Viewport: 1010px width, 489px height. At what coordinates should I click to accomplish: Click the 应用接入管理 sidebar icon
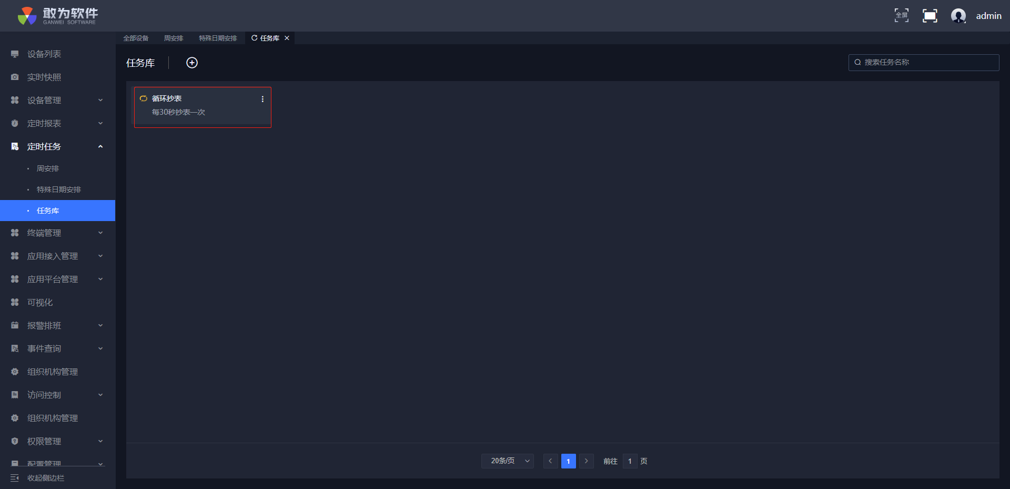point(15,256)
